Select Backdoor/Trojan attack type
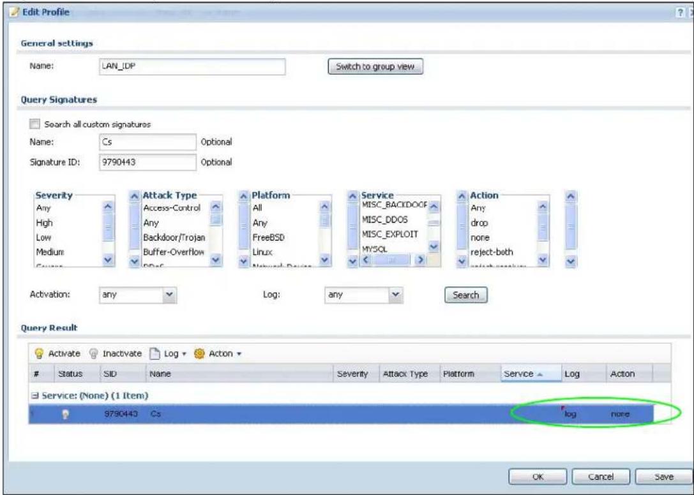The width and height of the screenshot is (694, 495). 174,237
